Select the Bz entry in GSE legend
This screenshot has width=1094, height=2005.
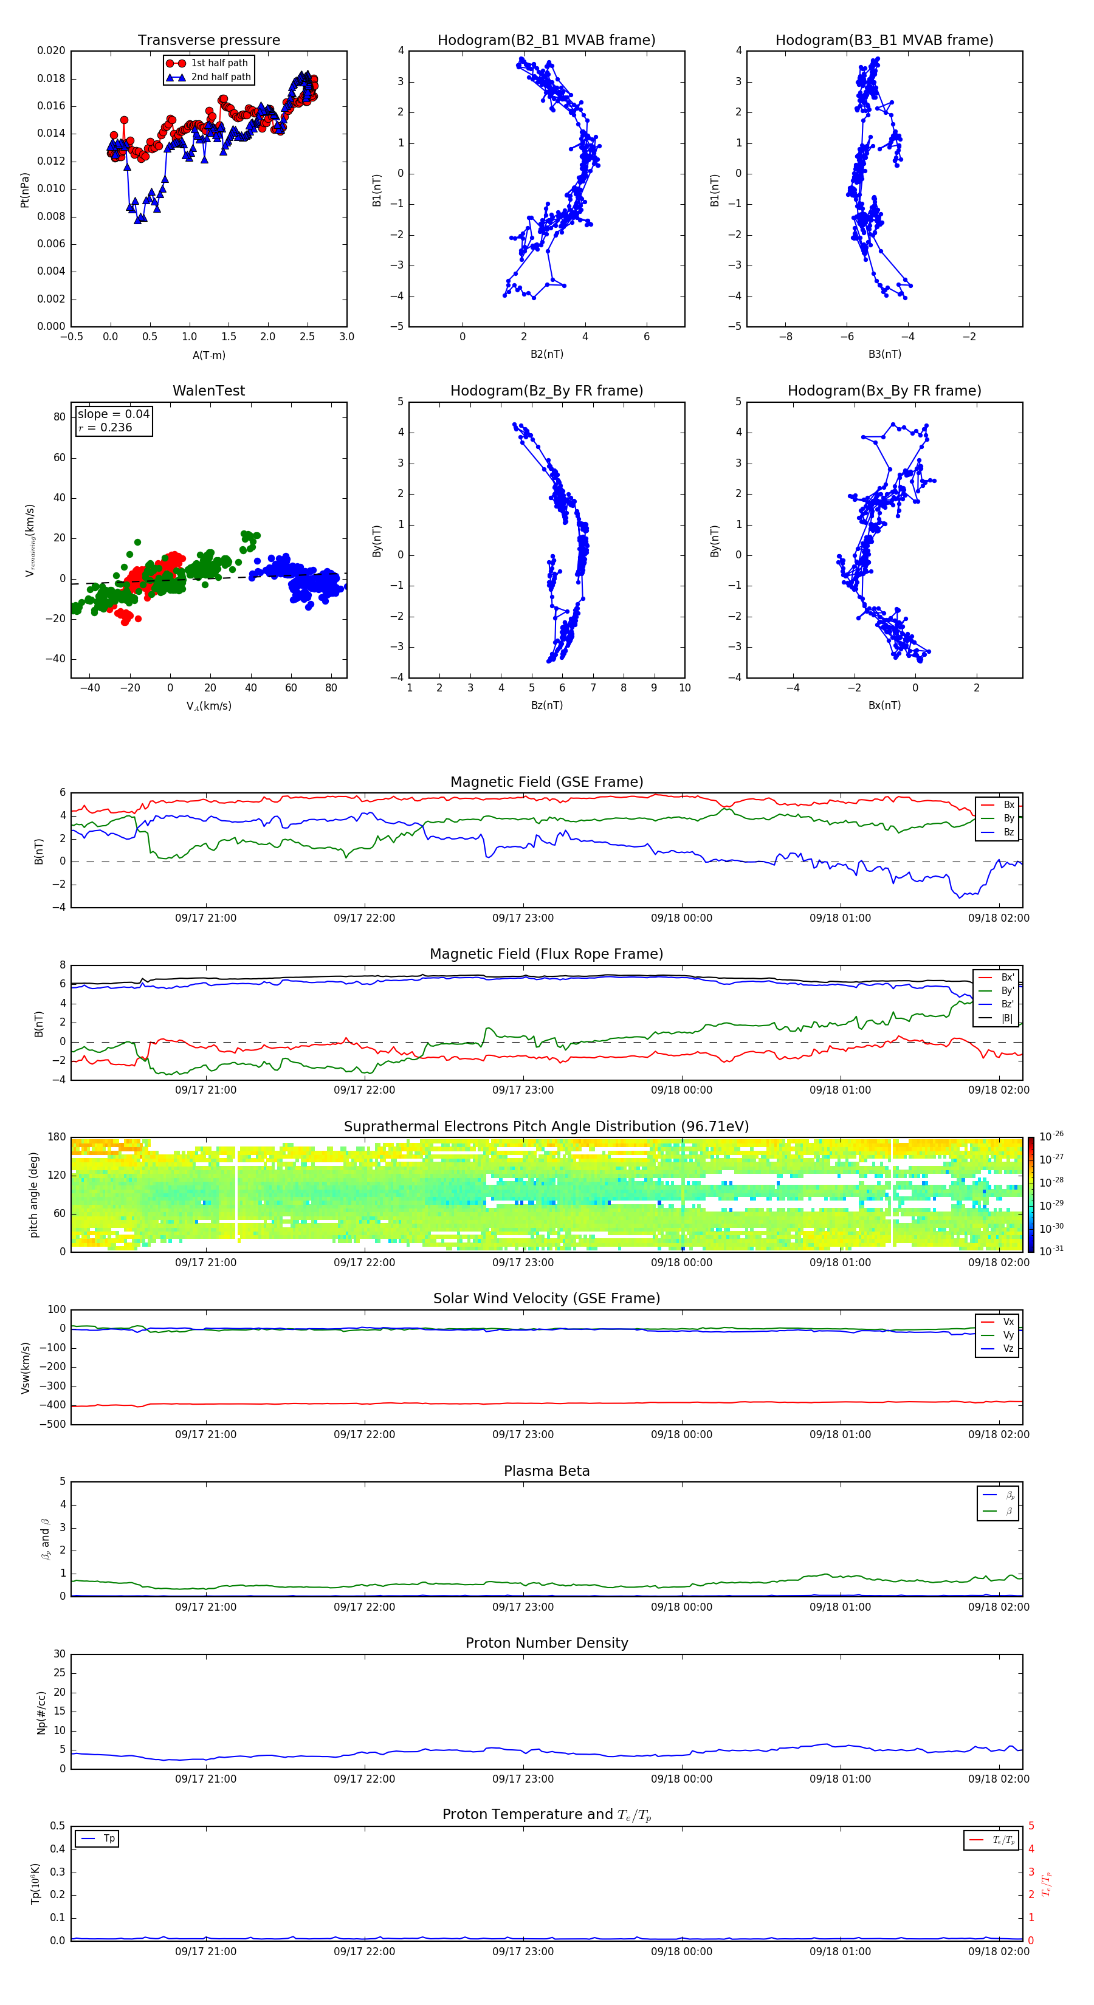[997, 832]
